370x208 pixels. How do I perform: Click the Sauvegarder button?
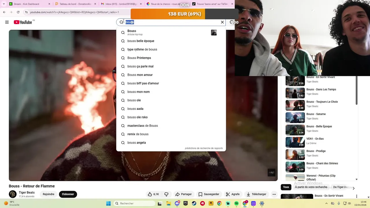pyautogui.click(x=209, y=194)
